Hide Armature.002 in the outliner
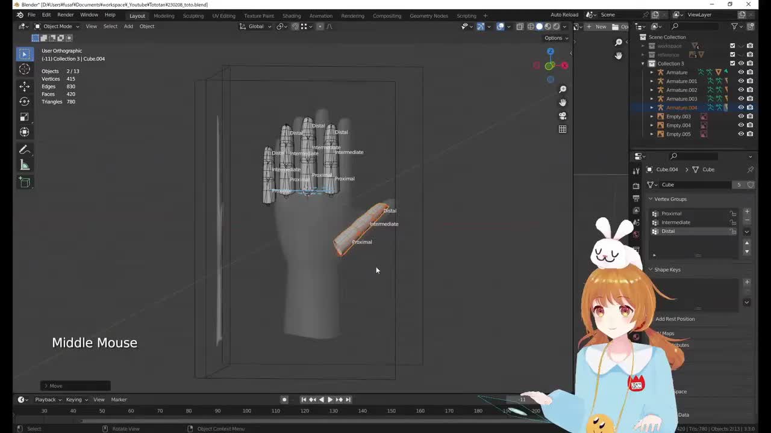771x433 pixels. pyautogui.click(x=741, y=90)
